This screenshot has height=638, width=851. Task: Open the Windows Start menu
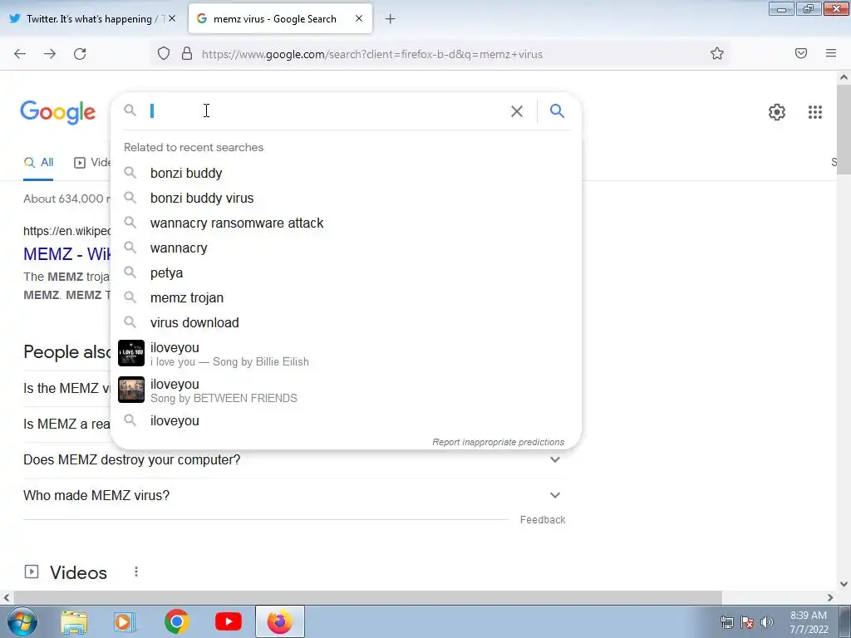click(x=21, y=621)
